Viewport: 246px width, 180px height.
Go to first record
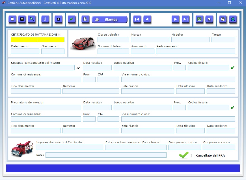(x=137, y=19)
